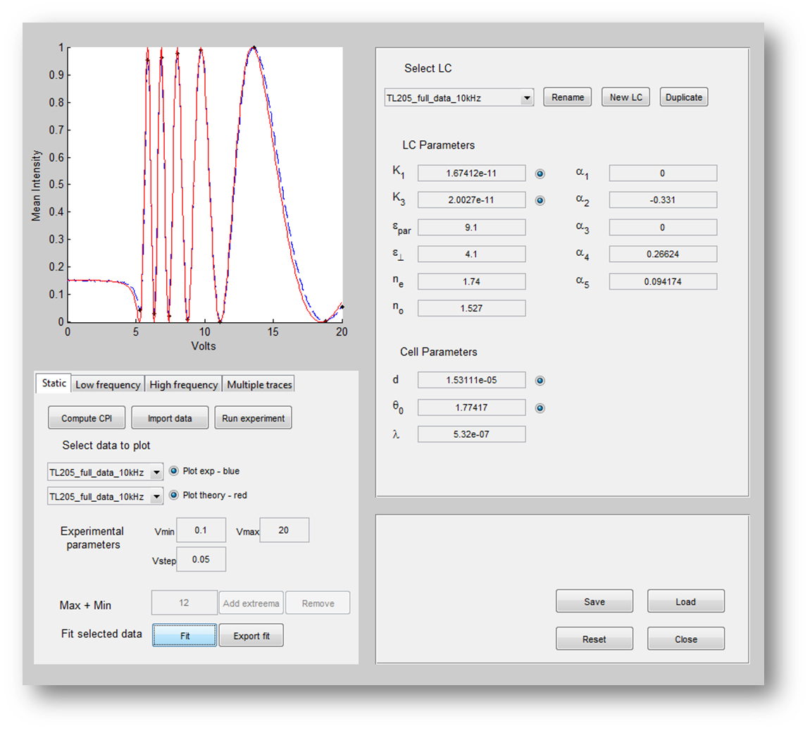Edit the Vmin field
Image resolution: width=810 pixels, height=731 pixels.
(x=201, y=530)
